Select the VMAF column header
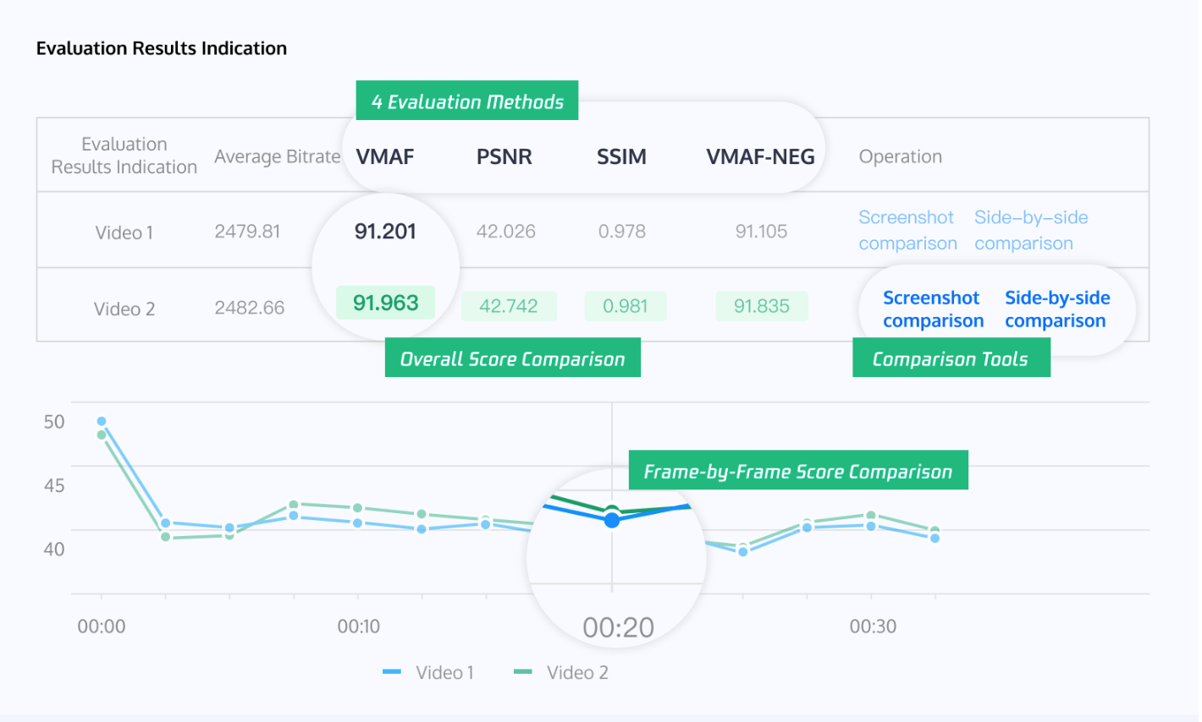The height and width of the screenshot is (722, 1202). [x=385, y=156]
